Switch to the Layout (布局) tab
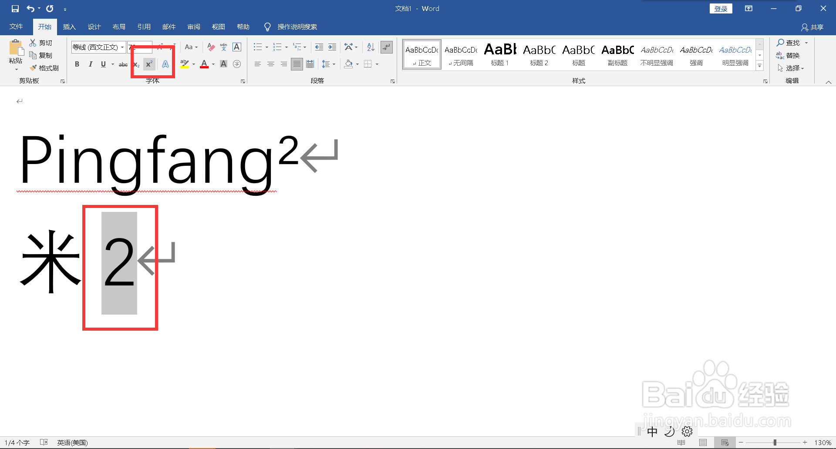Screen dimensions: 836x449 coord(119,27)
